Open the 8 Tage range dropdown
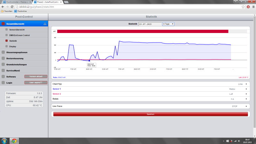This screenshot has width=256, height=144. point(168,24)
